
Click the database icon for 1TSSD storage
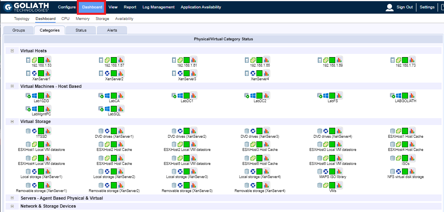28,131
